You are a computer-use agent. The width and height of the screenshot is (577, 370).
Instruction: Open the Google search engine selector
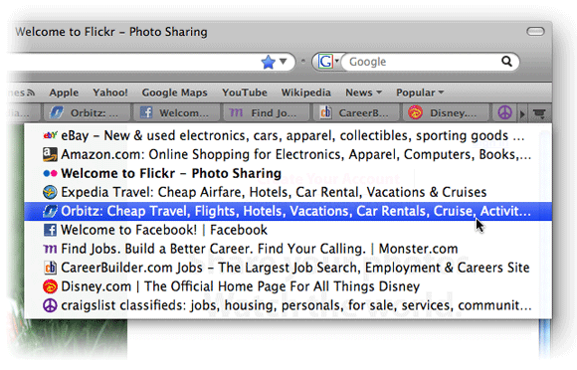tap(328, 62)
